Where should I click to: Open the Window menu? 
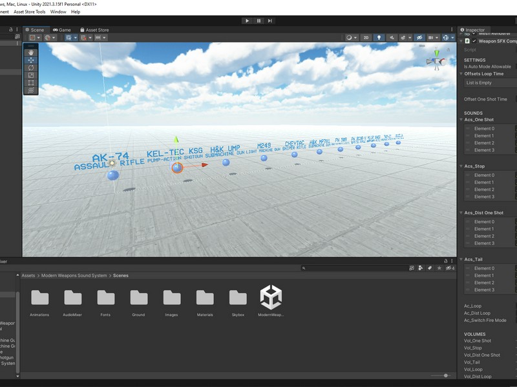58,12
